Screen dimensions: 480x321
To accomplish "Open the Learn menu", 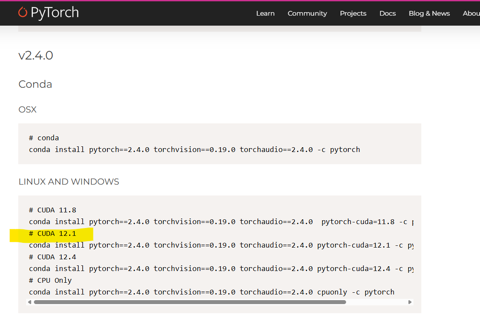I will pos(265,13).
